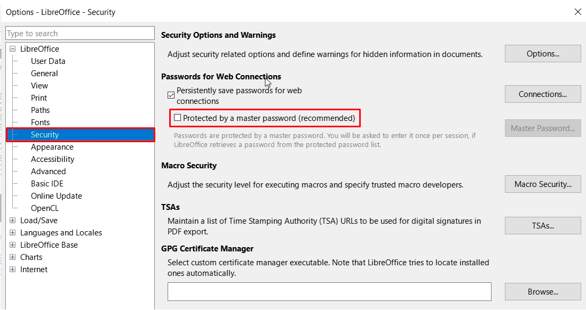Screen dimensions: 586x310
Task: Expand the LibreOffice Base node
Action: 13,245
